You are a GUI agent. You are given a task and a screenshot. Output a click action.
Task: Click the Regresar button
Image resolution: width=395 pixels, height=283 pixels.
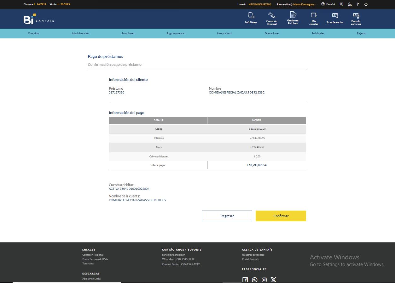point(227,216)
